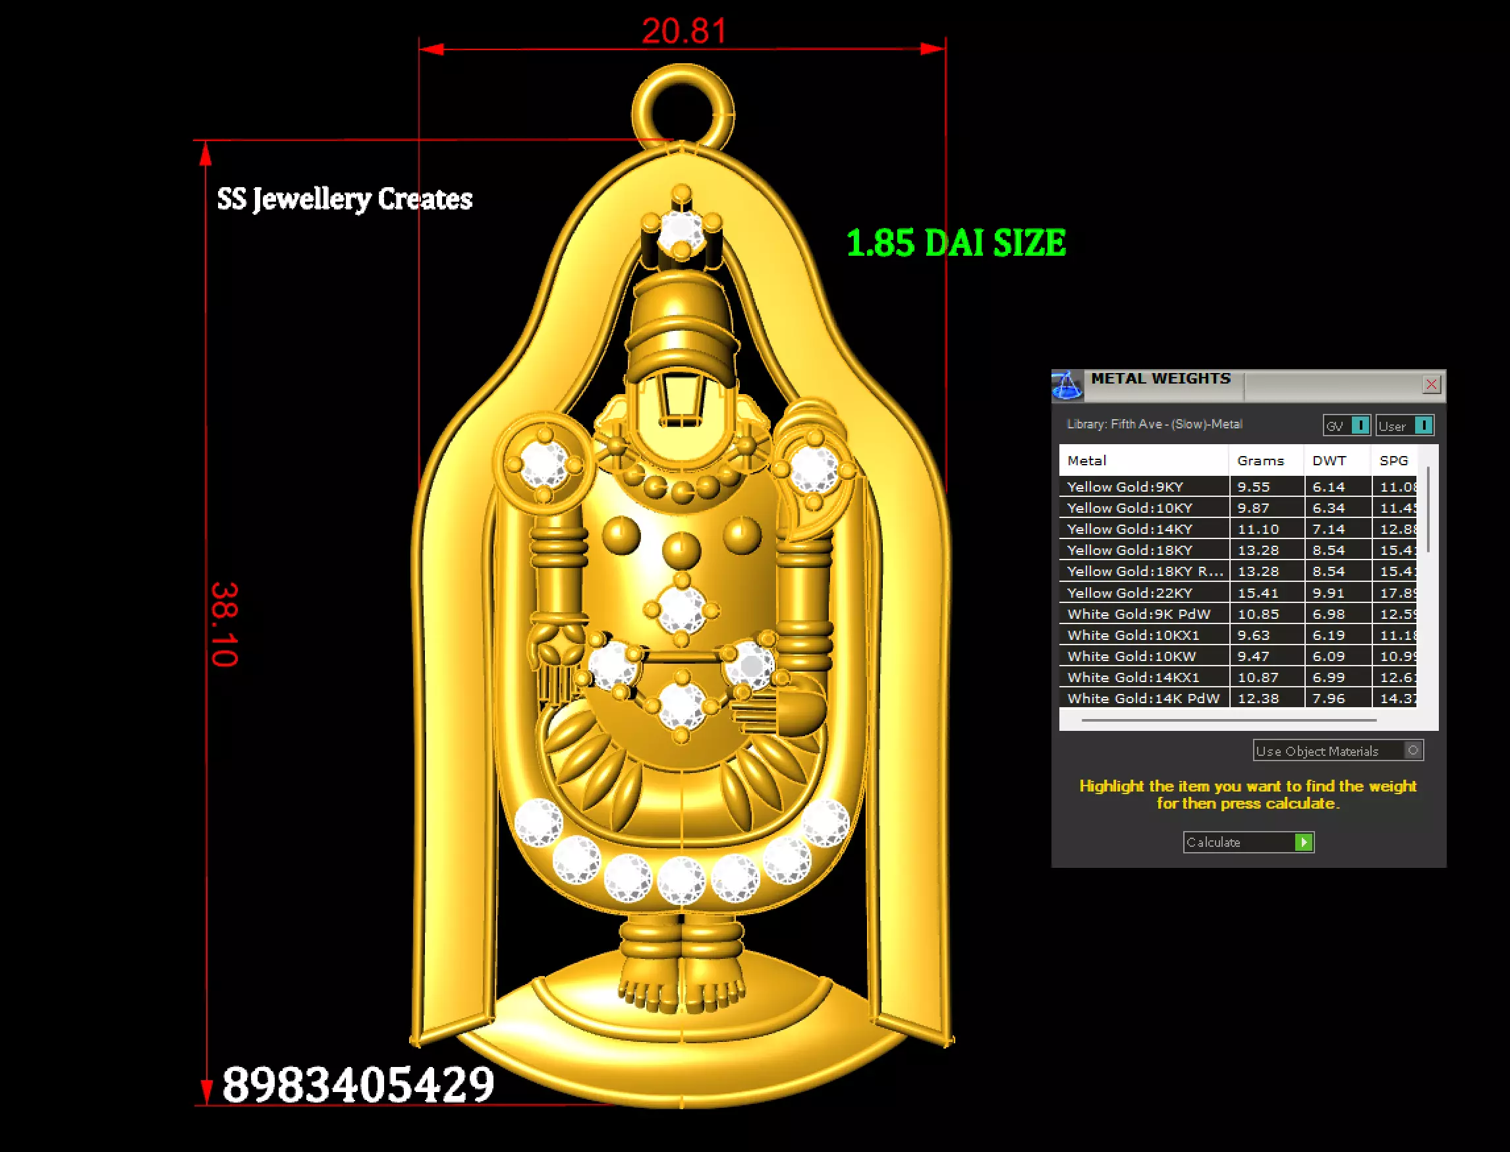Screen dimensions: 1510x1152
Task: Click the Calculate button
Action: [1248, 842]
